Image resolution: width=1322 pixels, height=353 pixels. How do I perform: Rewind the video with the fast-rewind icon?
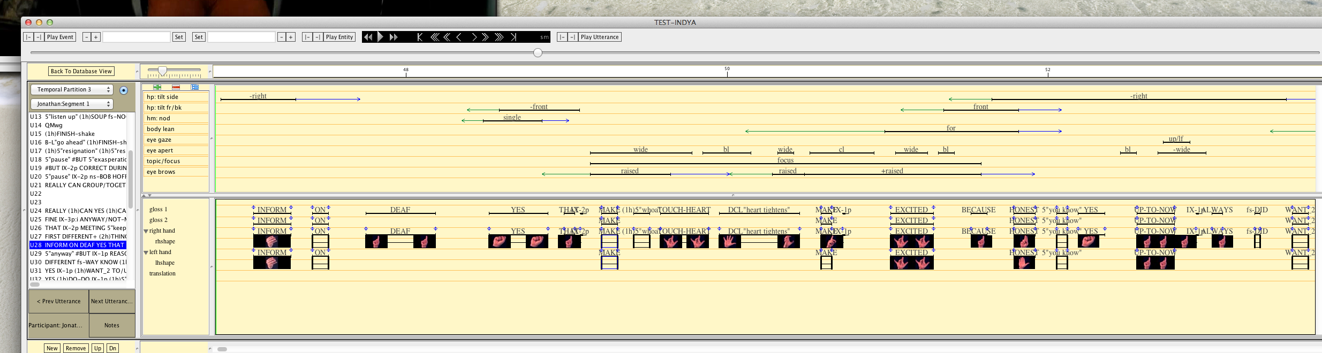click(x=368, y=37)
